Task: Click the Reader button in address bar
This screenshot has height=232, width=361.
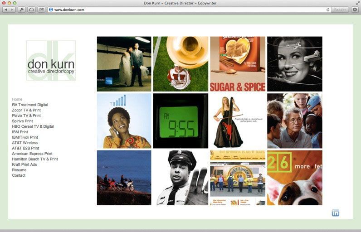Action: click(x=340, y=10)
